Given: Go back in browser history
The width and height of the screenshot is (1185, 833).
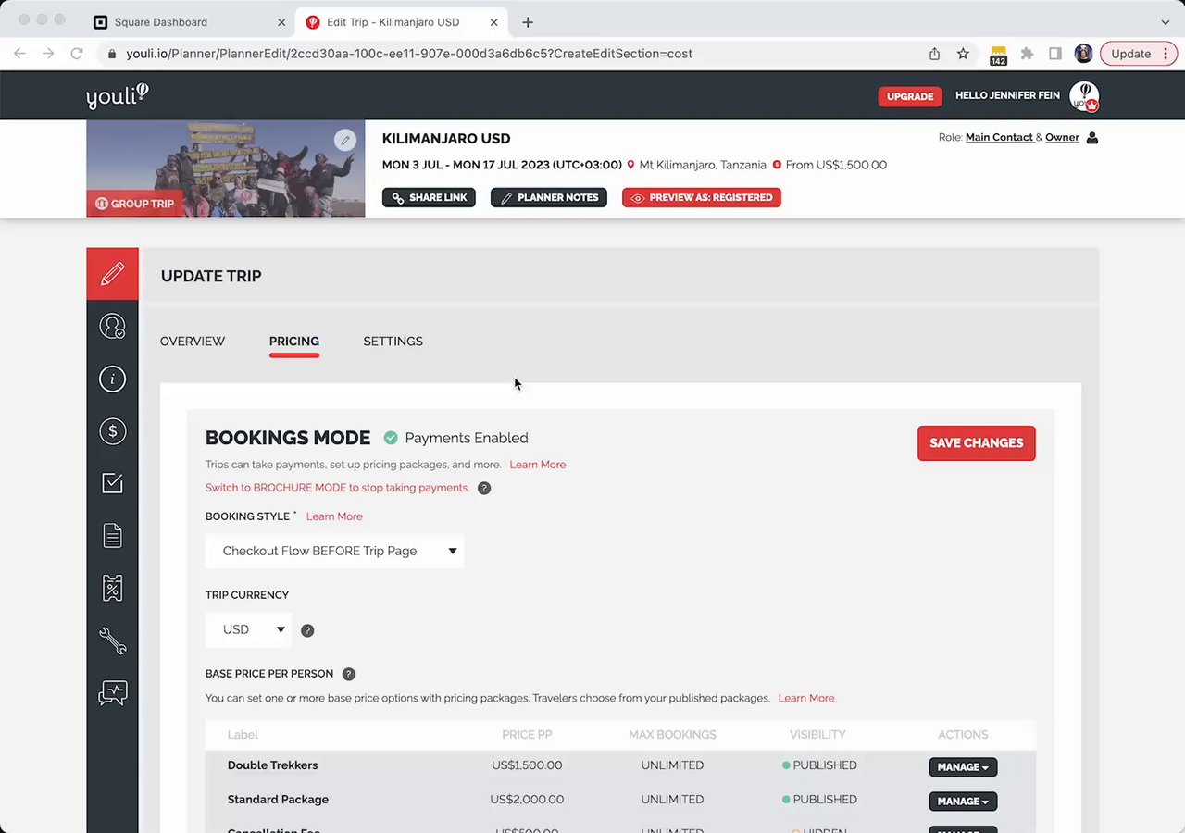Looking at the screenshot, I should tap(19, 54).
